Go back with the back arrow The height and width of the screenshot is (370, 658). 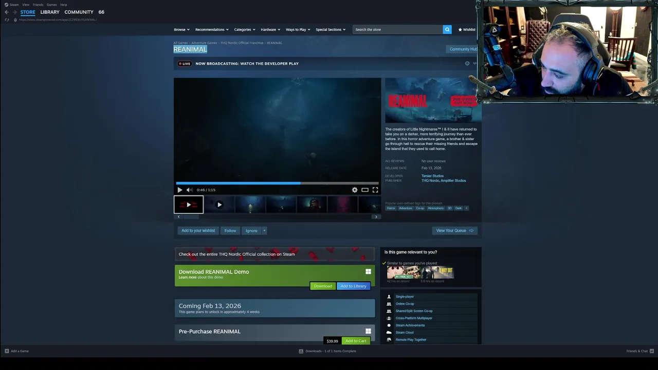click(7, 12)
